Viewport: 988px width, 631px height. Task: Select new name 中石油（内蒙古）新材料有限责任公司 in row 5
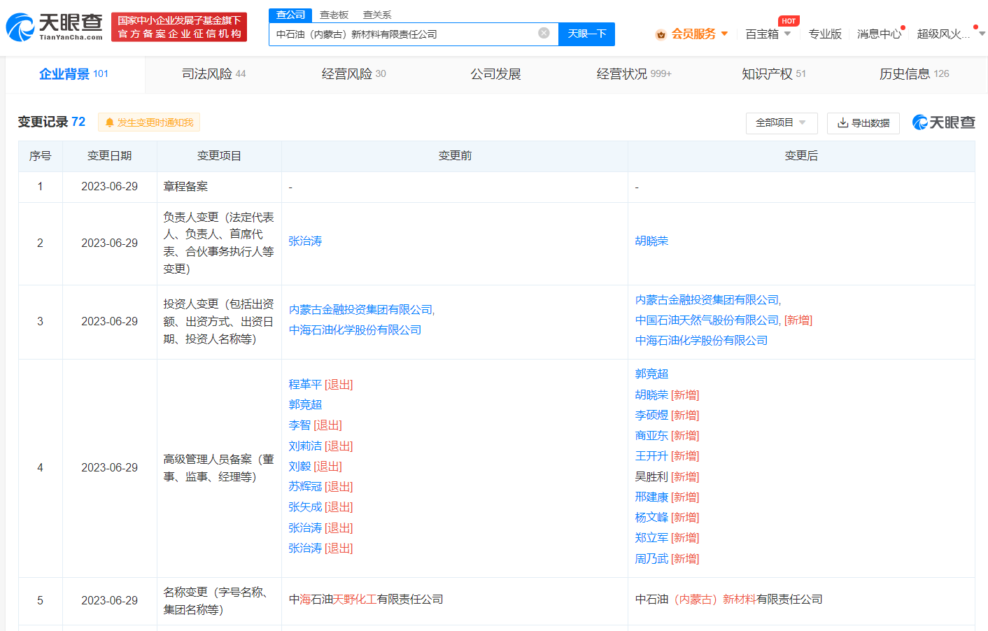coord(728,599)
